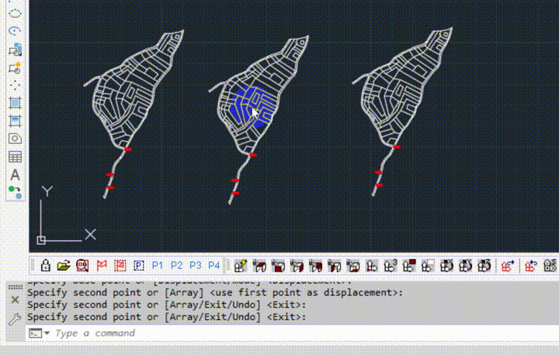Click the Add Selected tool icon

[x=15, y=192]
